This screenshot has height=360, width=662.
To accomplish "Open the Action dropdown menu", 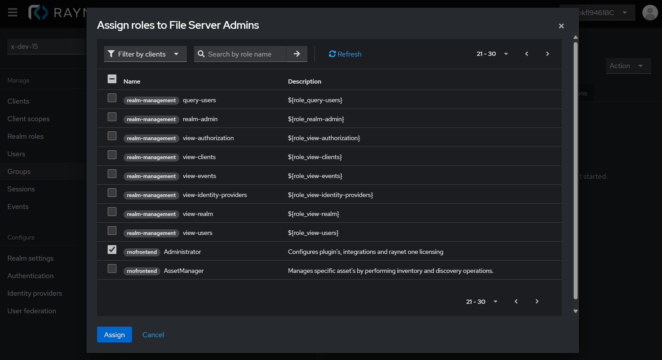I will [628, 66].
